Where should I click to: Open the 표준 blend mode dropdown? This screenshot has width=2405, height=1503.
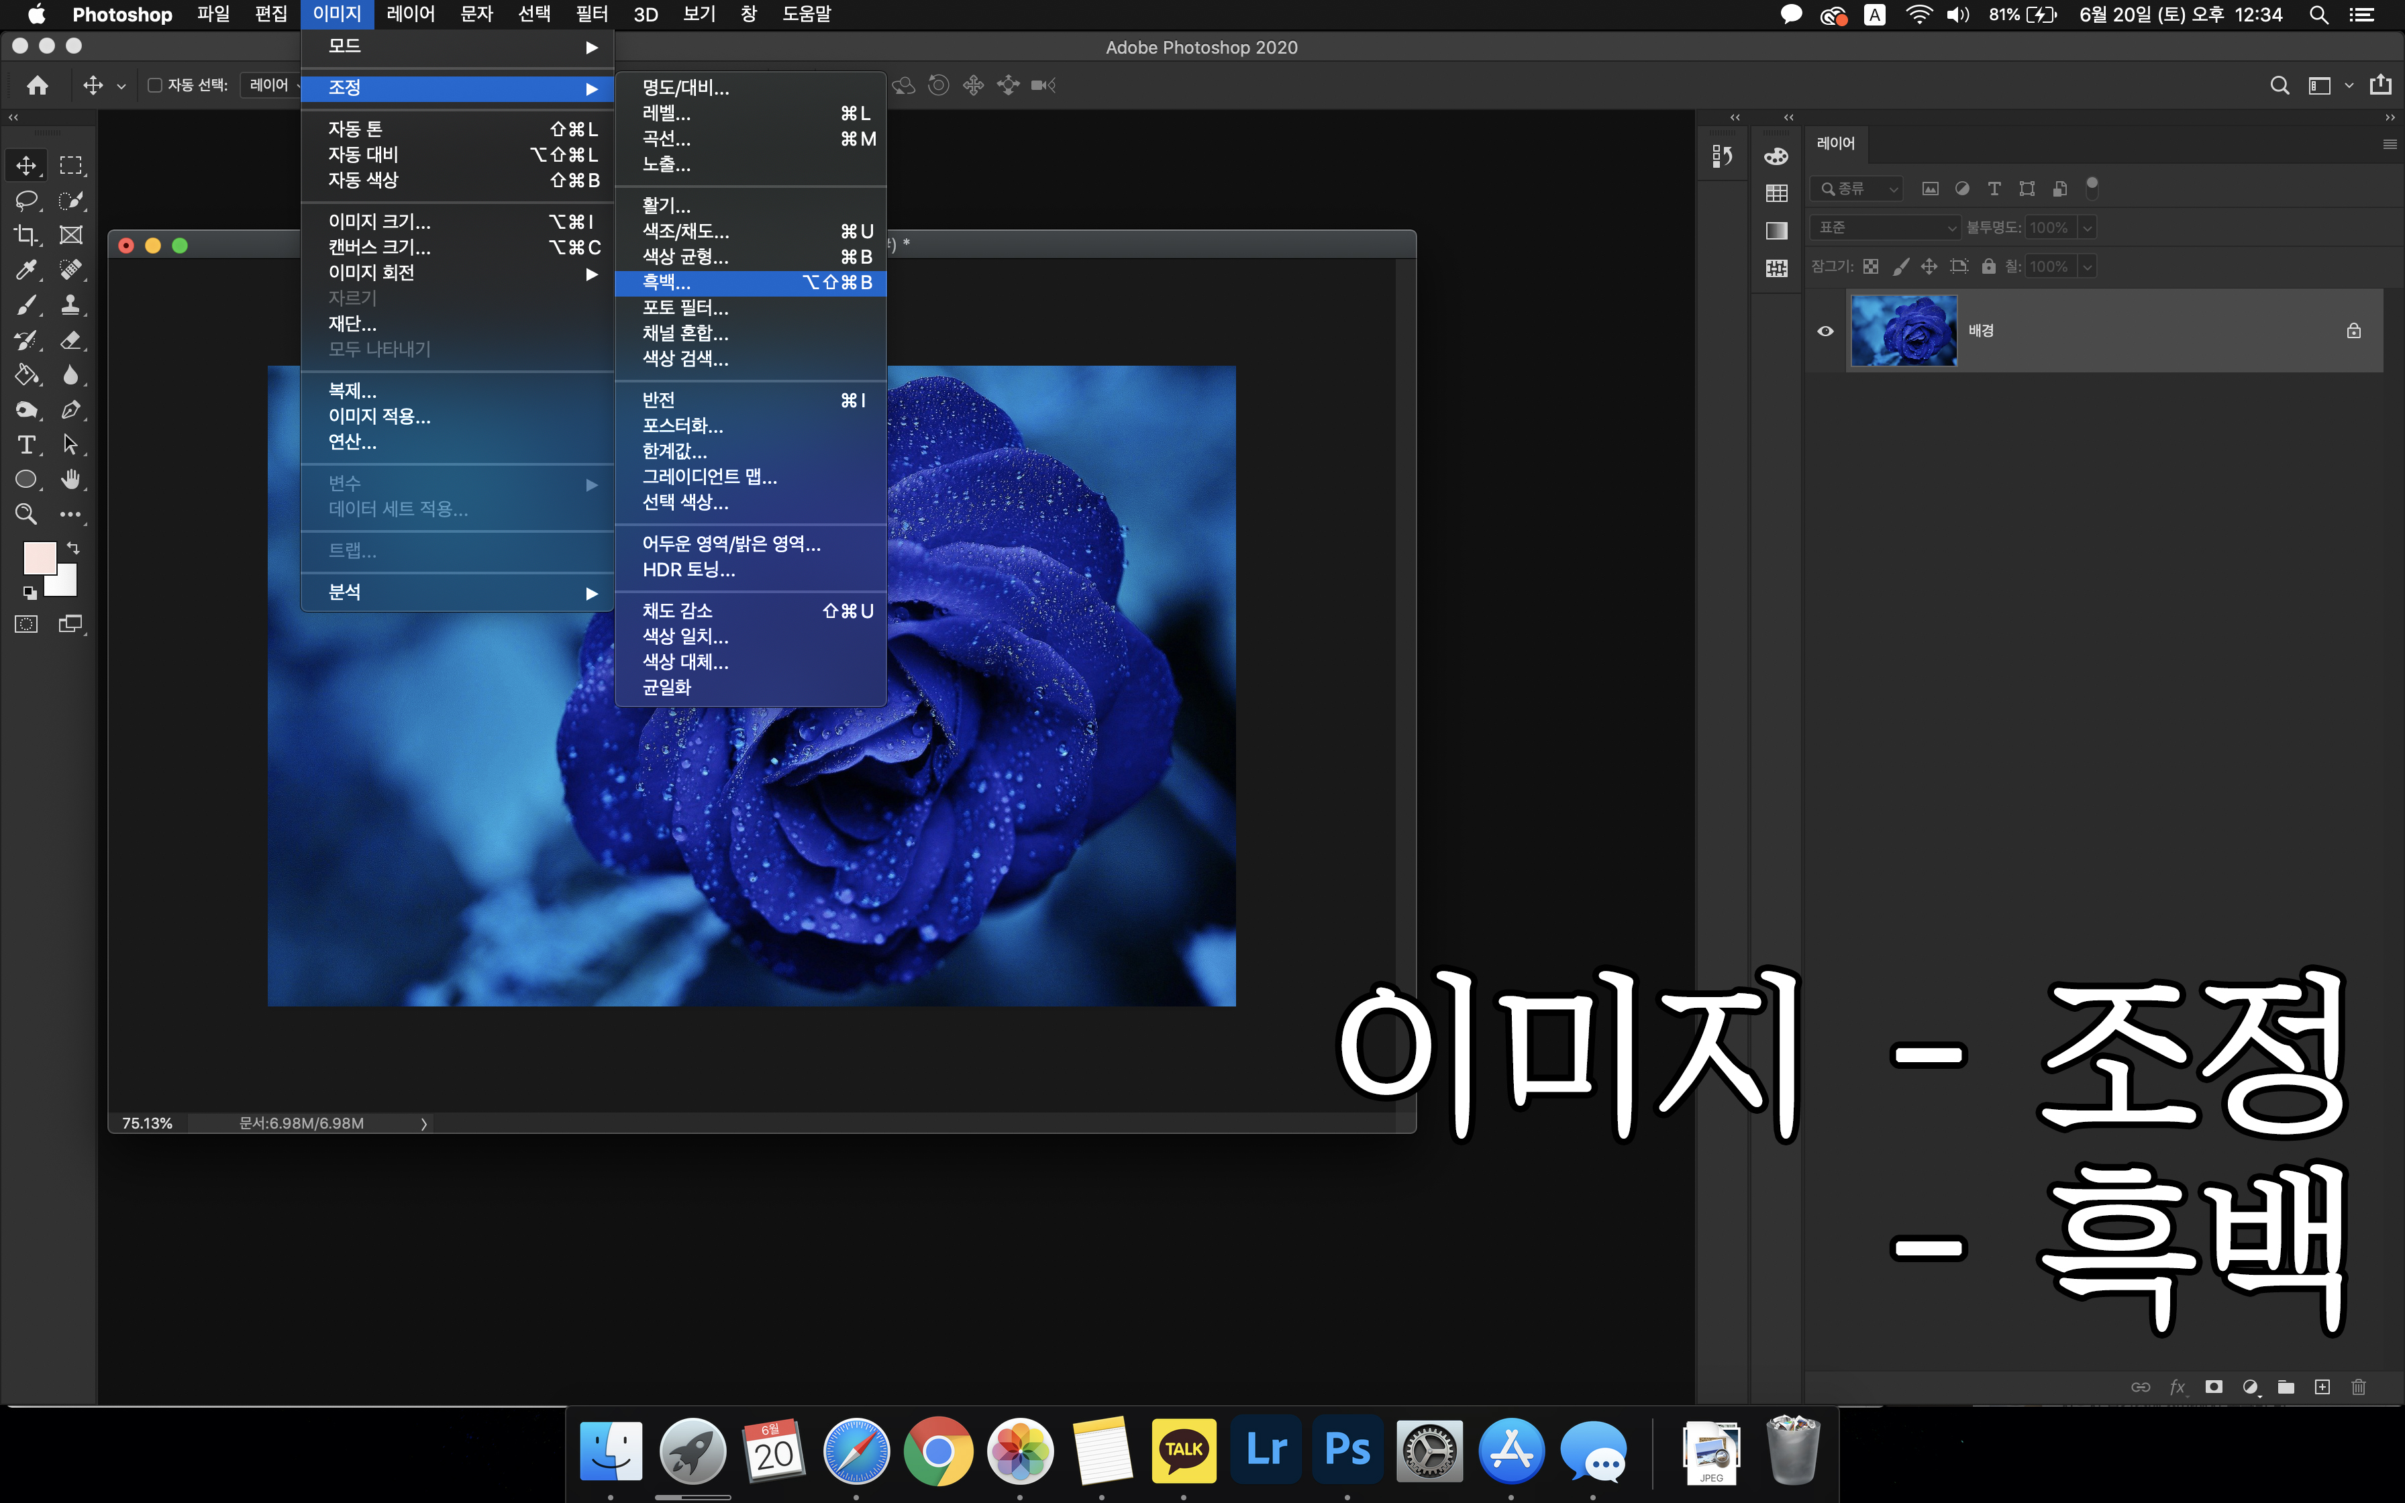pos(1884,227)
